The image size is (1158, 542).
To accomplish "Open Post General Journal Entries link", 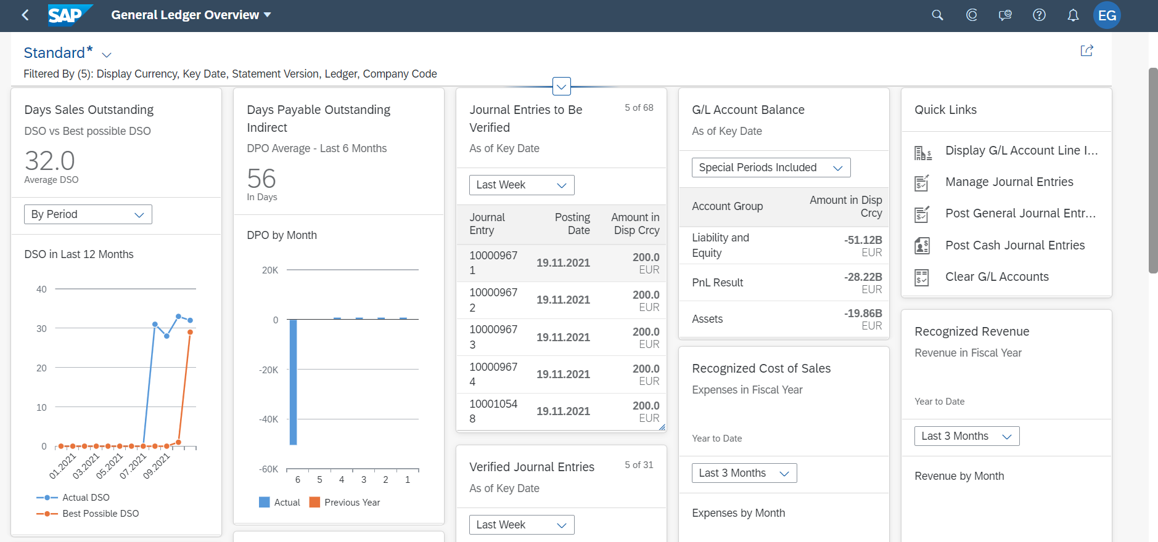I will tap(1020, 213).
